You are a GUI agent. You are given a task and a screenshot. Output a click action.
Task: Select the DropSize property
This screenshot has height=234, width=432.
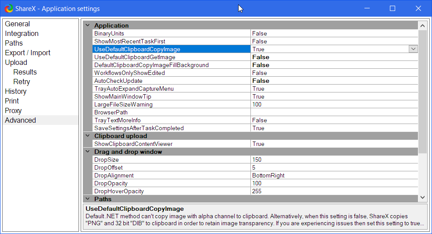[171, 160]
